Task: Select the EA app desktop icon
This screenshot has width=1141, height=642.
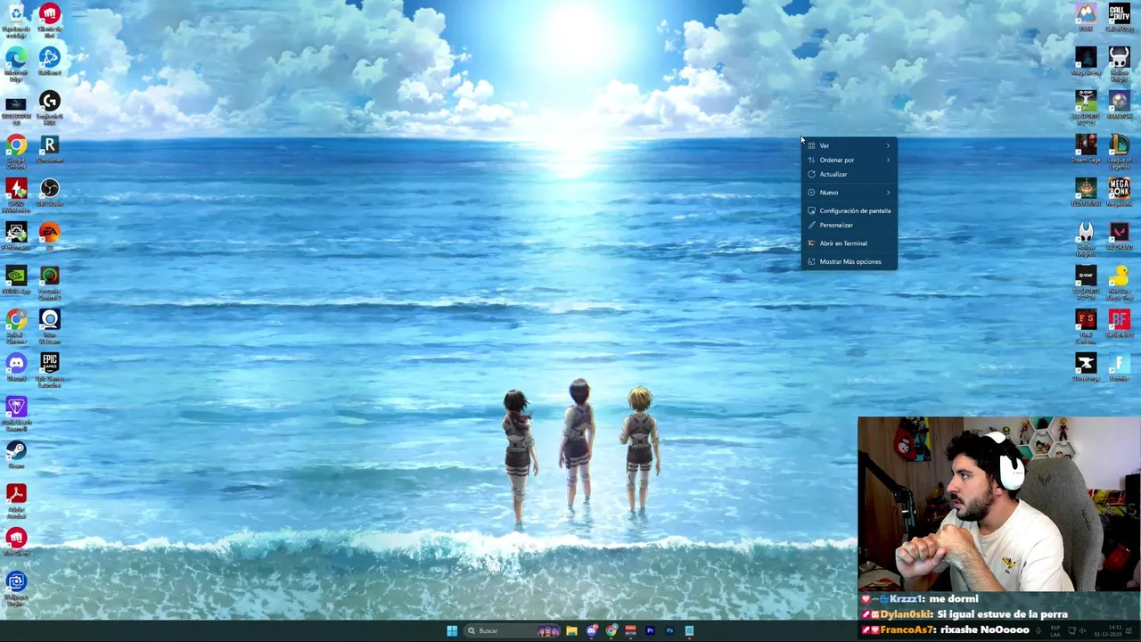Action: 50,235
